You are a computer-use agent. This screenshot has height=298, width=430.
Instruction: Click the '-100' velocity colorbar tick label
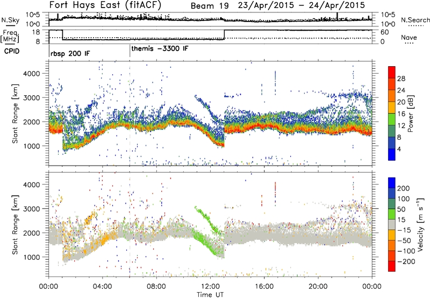[x=406, y=251]
